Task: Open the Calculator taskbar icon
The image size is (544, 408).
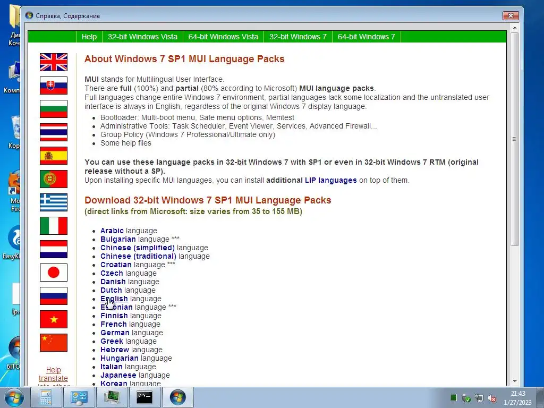Action: [x=46, y=397]
